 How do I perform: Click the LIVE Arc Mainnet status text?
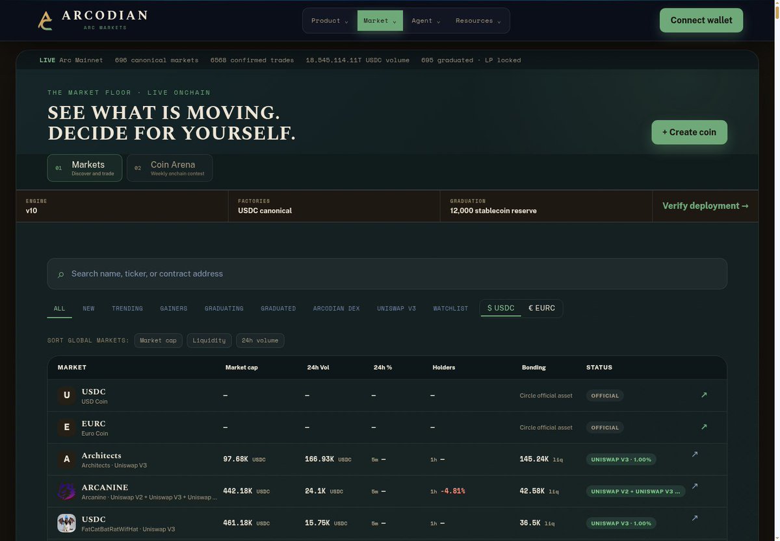[x=71, y=60]
